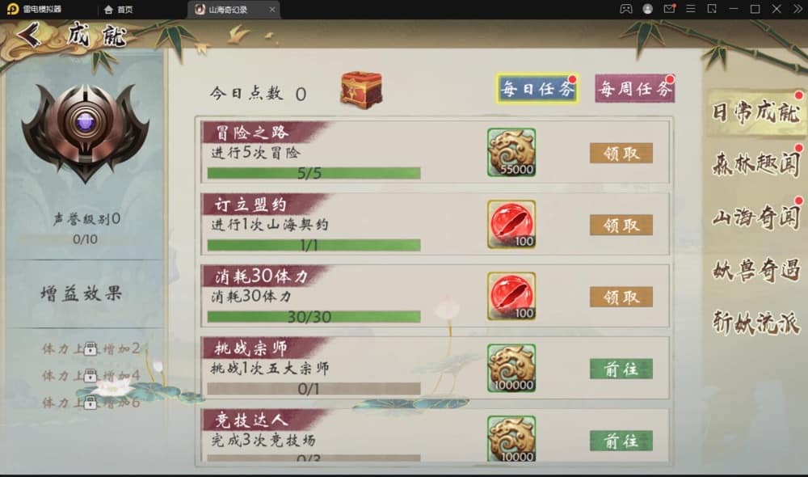Select 日常成就 category

(756, 112)
